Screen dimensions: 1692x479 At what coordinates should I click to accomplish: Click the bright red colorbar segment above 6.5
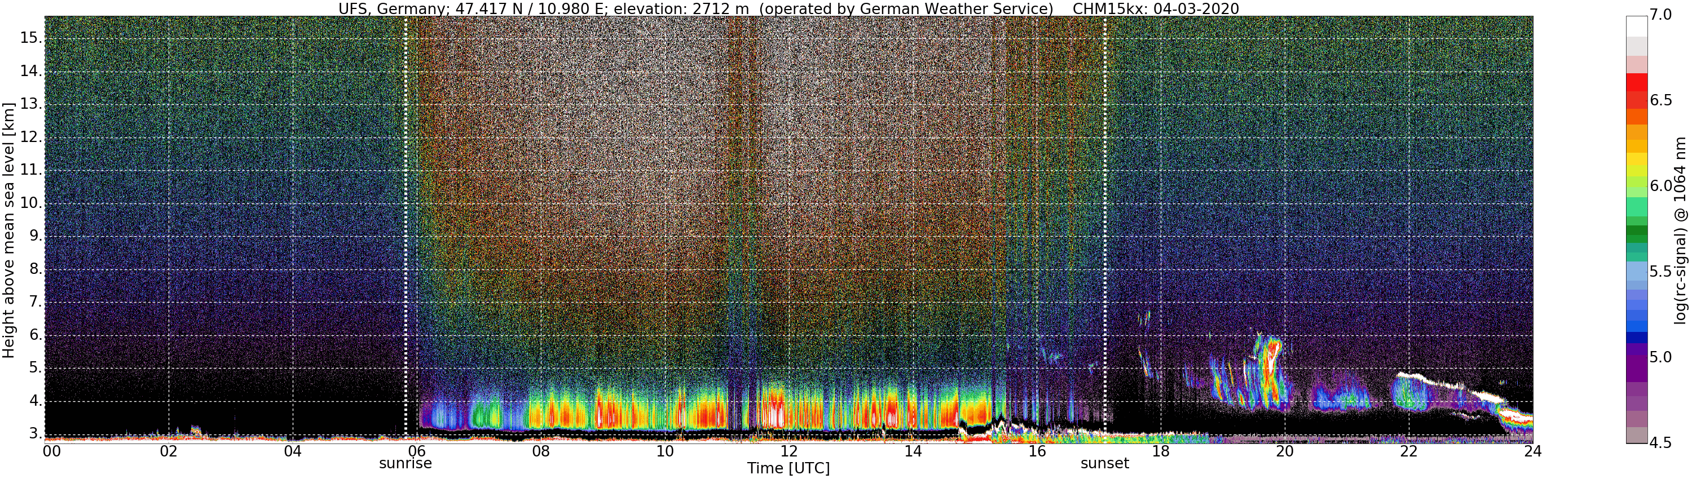coord(1637,82)
